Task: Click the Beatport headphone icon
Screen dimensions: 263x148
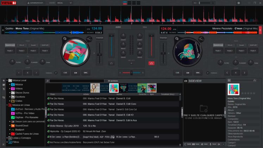Action: (x=13, y=130)
